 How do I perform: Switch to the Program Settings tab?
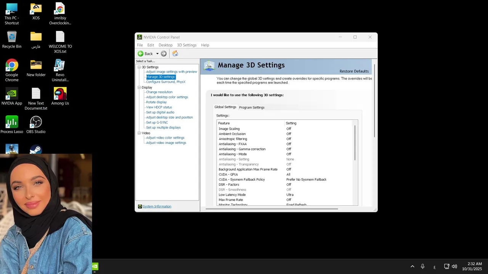(252, 107)
